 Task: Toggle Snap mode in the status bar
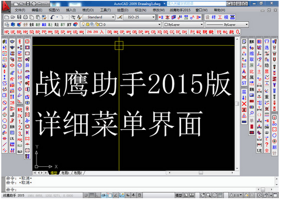coord(86,195)
